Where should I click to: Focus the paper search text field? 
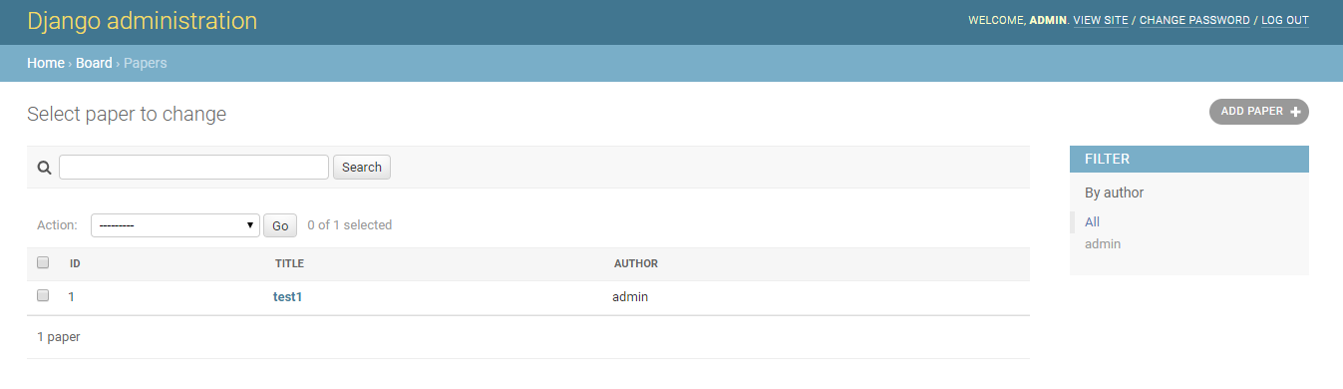(193, 168)
